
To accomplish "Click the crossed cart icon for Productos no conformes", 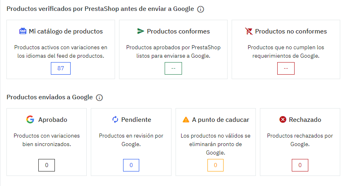I will 249,31.
